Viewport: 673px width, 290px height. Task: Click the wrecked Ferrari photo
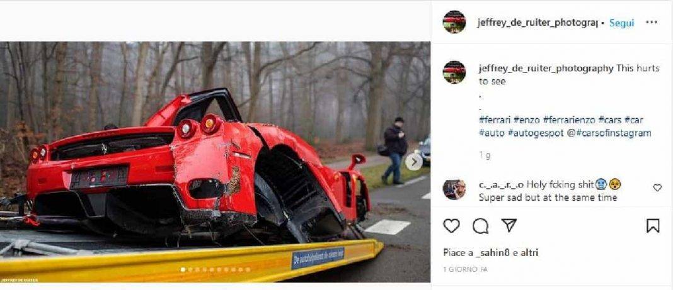pos(215,162)
